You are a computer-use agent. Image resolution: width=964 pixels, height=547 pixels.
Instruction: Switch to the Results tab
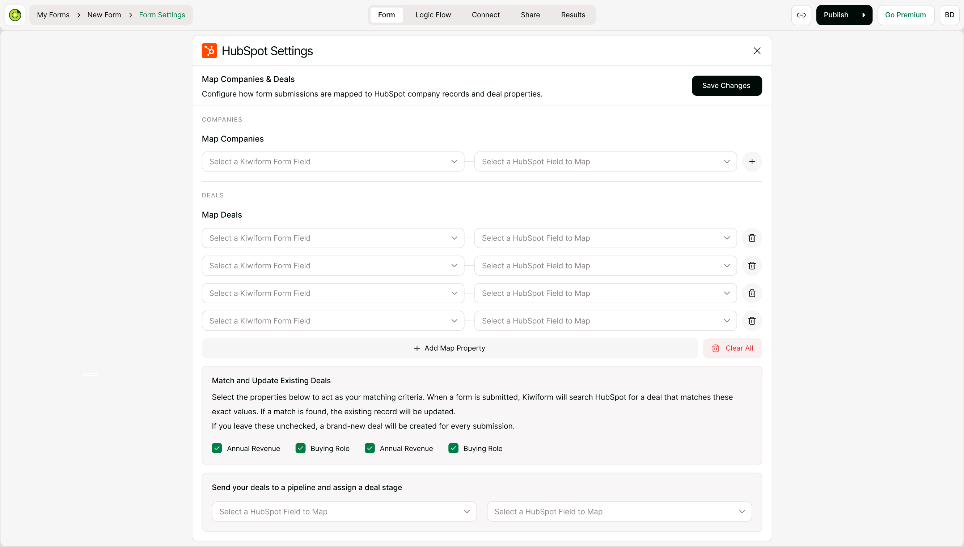pos(573,15)
